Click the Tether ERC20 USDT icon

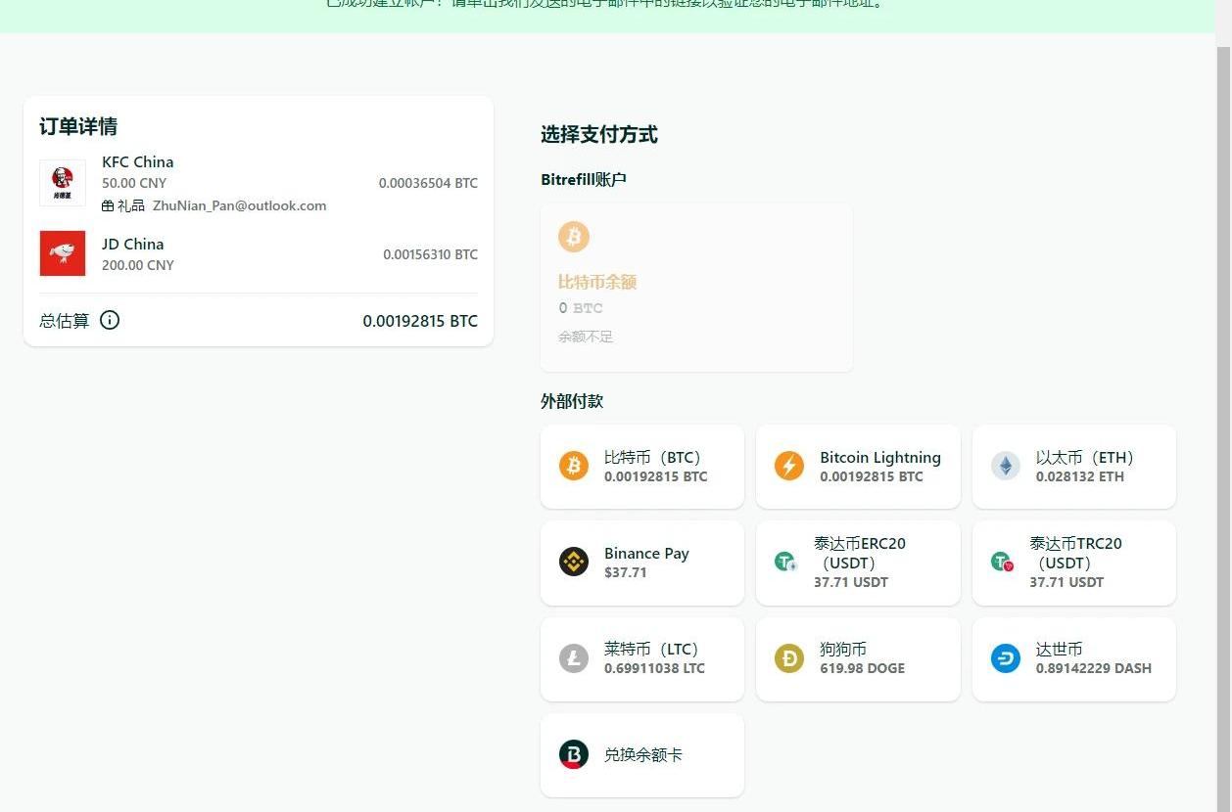(x=786, y=562)
